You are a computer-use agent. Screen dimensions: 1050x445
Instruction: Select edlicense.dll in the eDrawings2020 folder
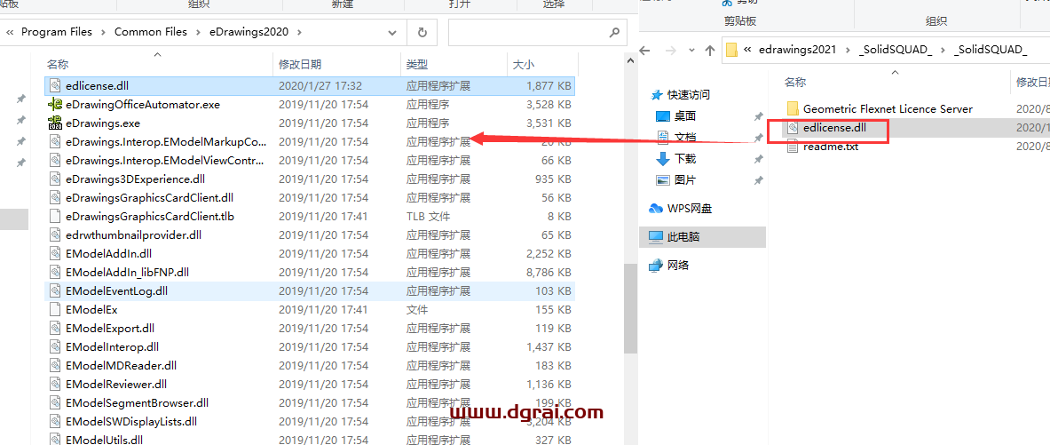[x=310, y=86]
